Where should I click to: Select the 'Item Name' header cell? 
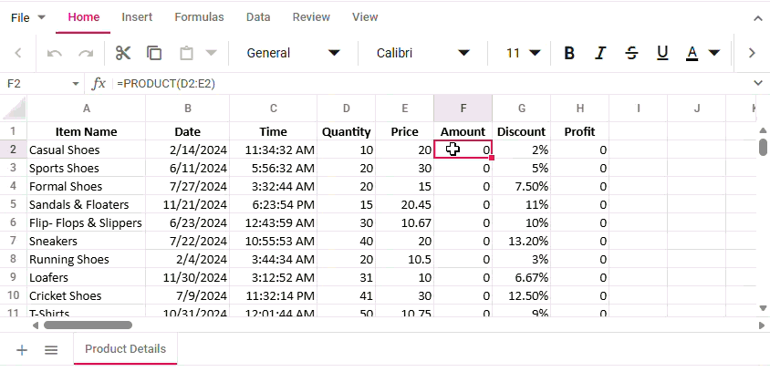pyautogui.click(x=87, y=131)
